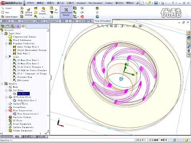Select the Pressure Drop goal
Viewport: 191px width, 143px height.
[25, 77]
